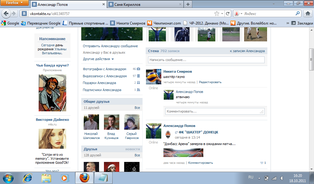Click the Написать сообщение wall input

206,60
